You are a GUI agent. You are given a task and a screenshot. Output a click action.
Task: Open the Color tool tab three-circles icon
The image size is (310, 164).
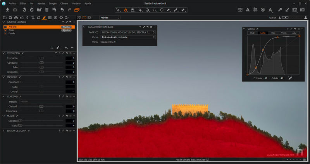[16, 18]
